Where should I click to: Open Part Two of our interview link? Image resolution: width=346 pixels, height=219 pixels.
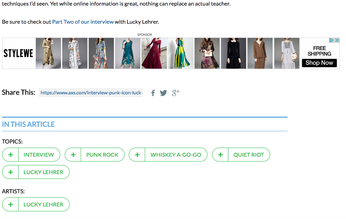tap(83, 22)
